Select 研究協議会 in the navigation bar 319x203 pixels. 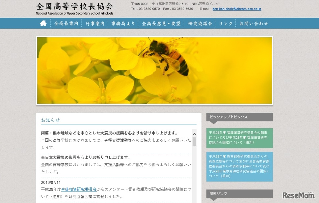pyautogui.click(x=199, y=23)
